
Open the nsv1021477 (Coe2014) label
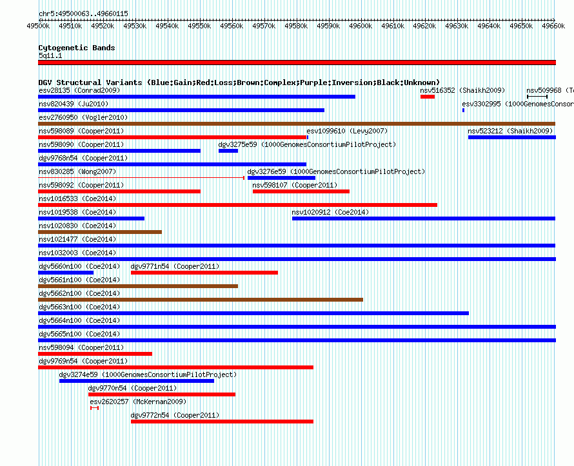[x=77, y=239]
